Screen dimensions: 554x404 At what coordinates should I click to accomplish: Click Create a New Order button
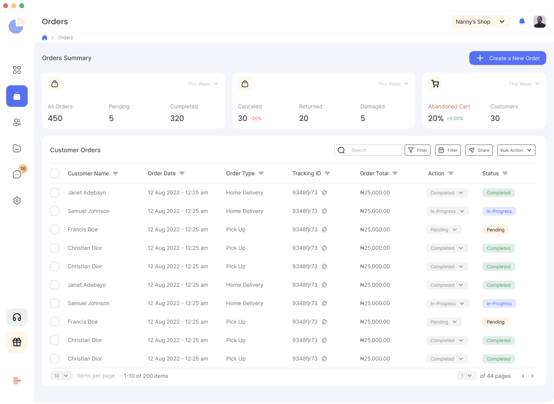(x=508, y=58)
